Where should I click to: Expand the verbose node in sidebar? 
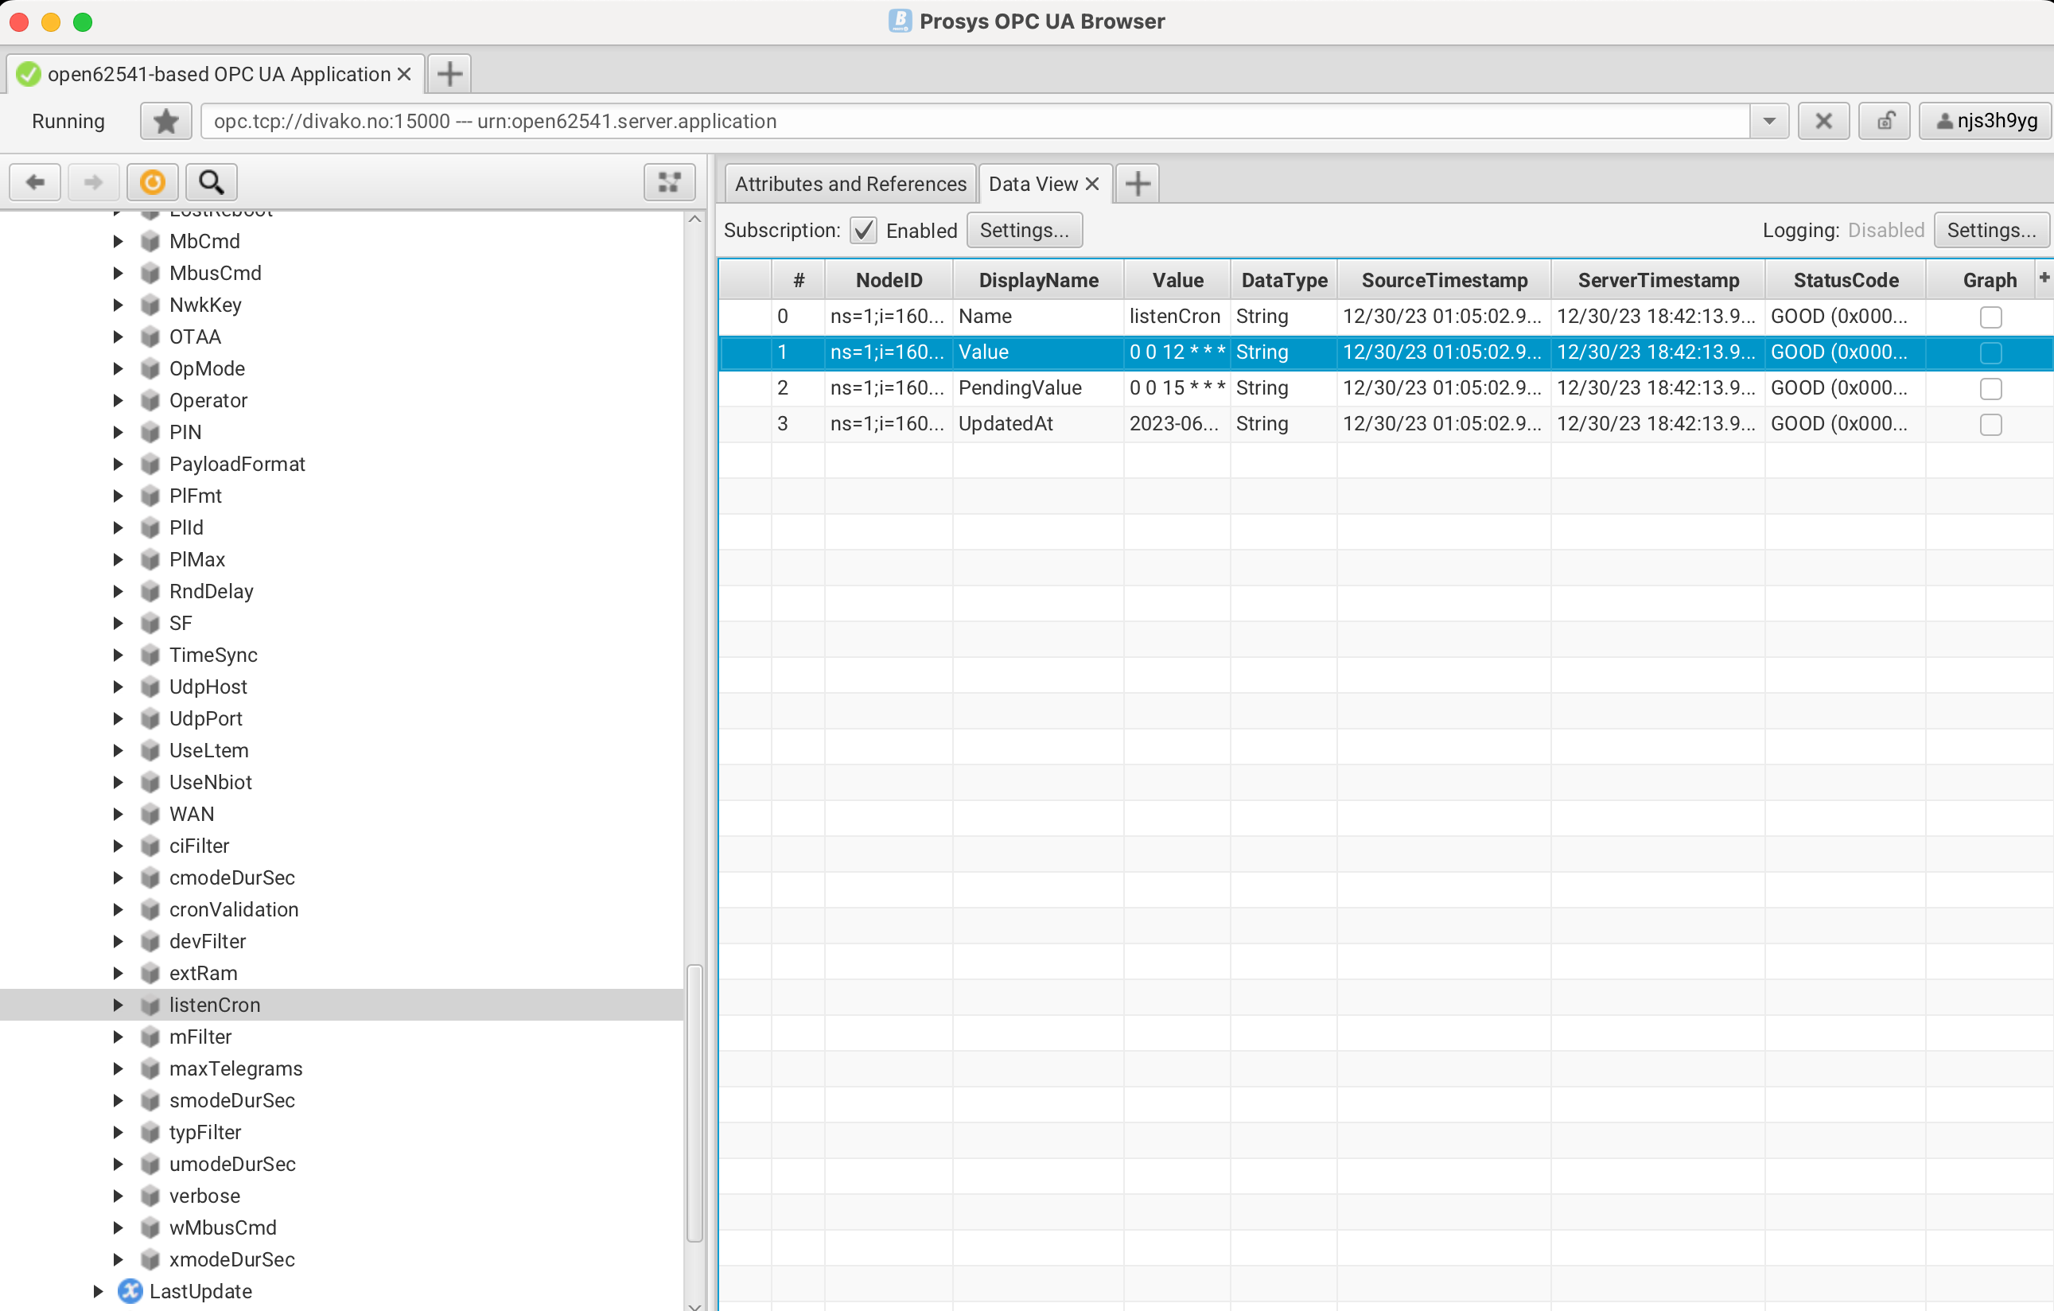pos(117,1196)
